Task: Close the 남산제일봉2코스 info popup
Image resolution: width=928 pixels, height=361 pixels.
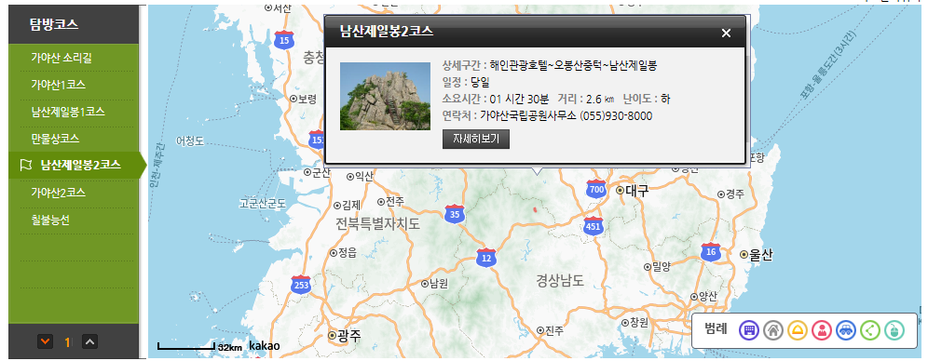Action: point(726,33)
